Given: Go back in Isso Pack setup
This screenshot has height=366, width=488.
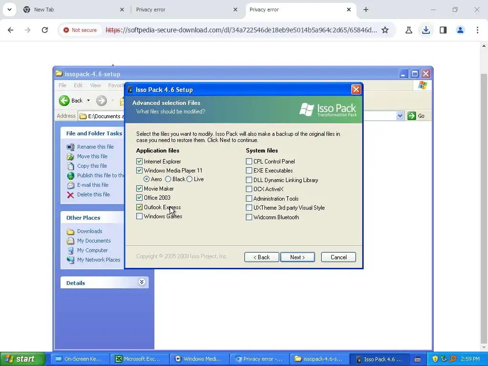Looking at the screenshot, I should 262,257.
